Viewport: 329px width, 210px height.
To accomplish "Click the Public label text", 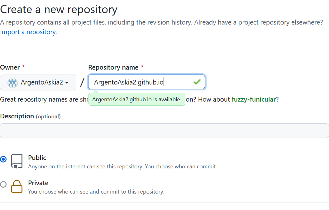I will pos(37,158).
